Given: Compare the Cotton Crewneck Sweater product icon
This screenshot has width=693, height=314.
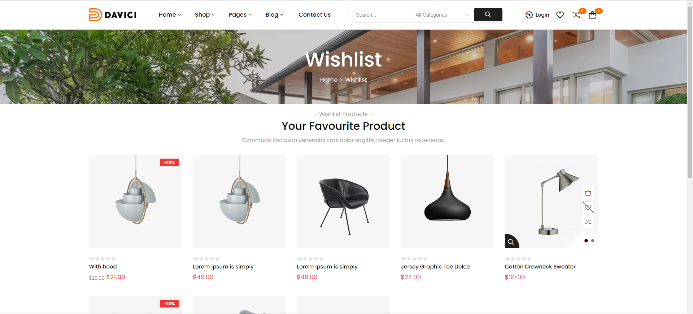Looking at the screenshot, I should [x=588, y=222].
